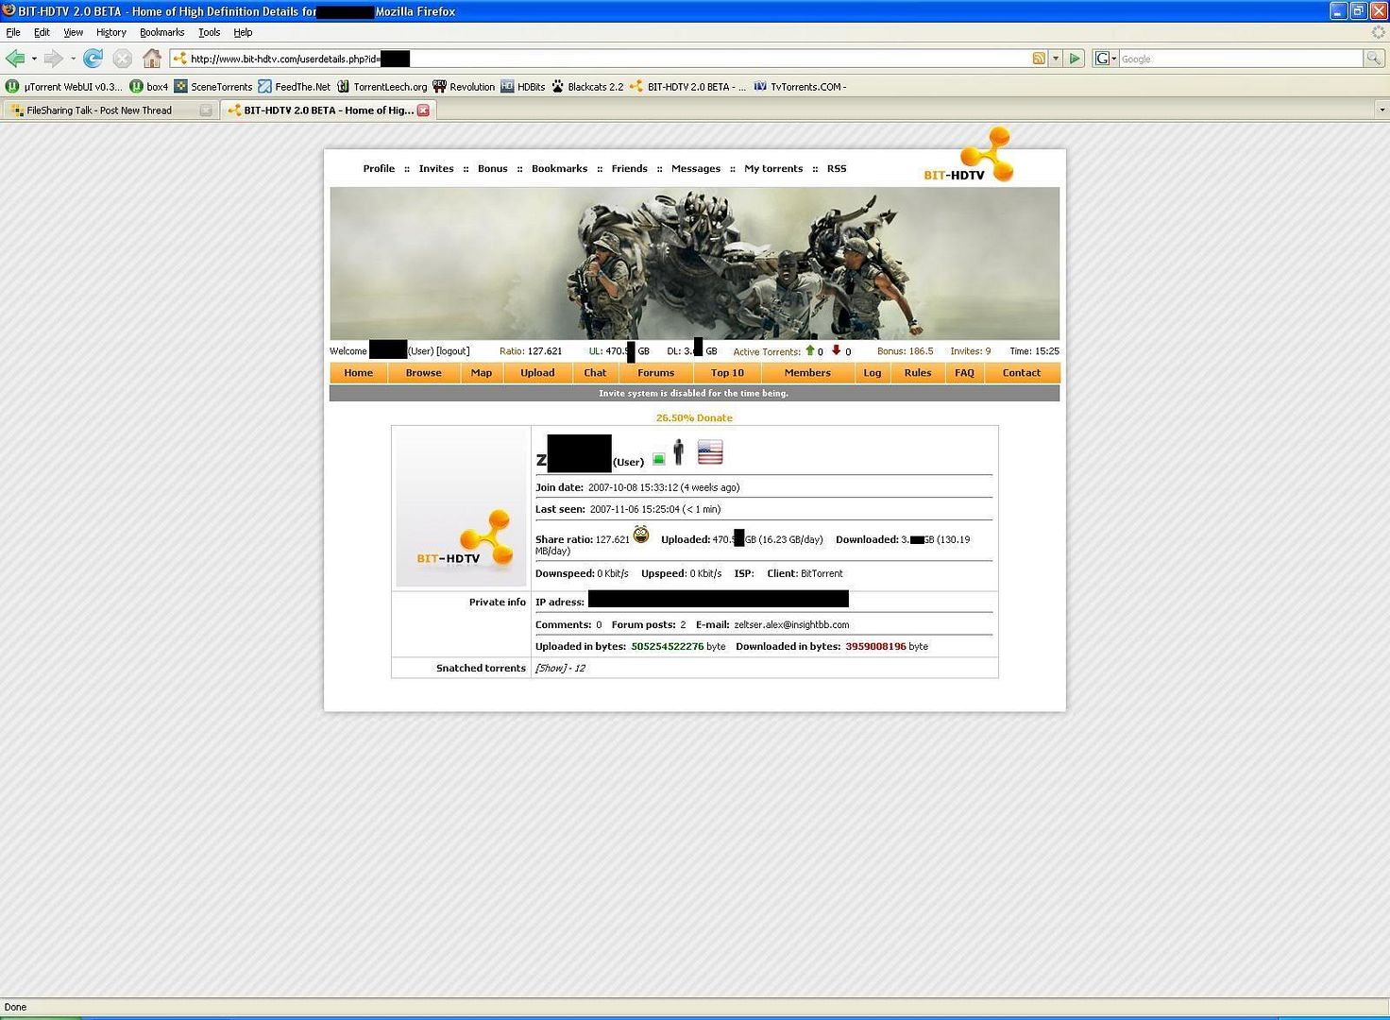Open Members in orange nav bar
This screenshot has width=1390, height=1020.
coord(807,373)
